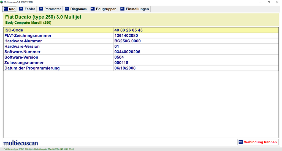282x151 pixels.
Task: Go to the Einstellungen tab
Action: click(x=135, y=9)
